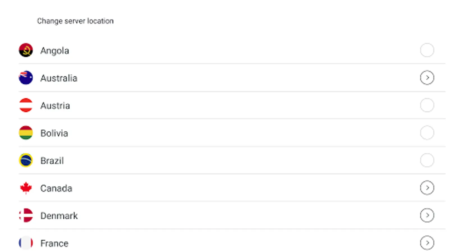Screen dimensions: 449x252
Task: Select the Angola radio button
Action: [427, 50]
